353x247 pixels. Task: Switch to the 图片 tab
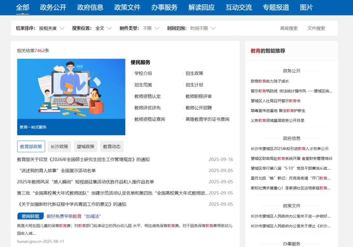point(306,8)
